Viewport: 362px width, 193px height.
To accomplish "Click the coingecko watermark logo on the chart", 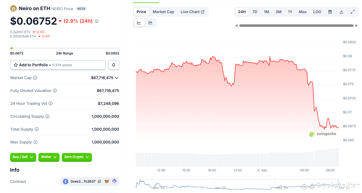I will [311, 134].
